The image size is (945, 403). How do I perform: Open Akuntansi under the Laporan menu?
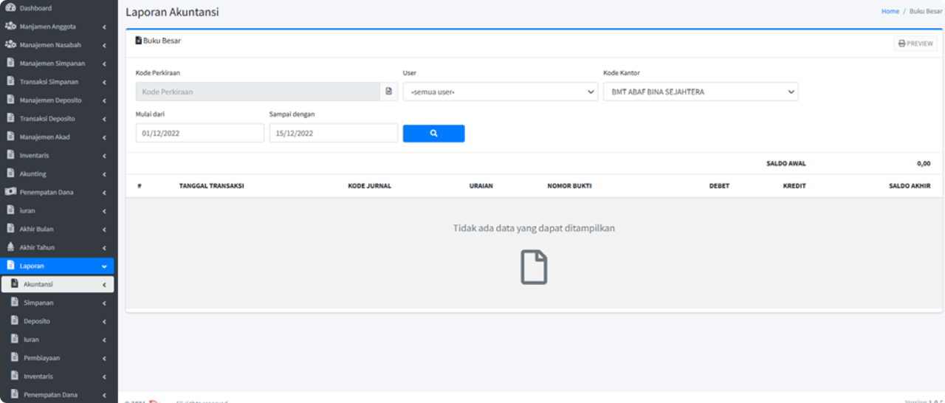click(x=38, y=284)
